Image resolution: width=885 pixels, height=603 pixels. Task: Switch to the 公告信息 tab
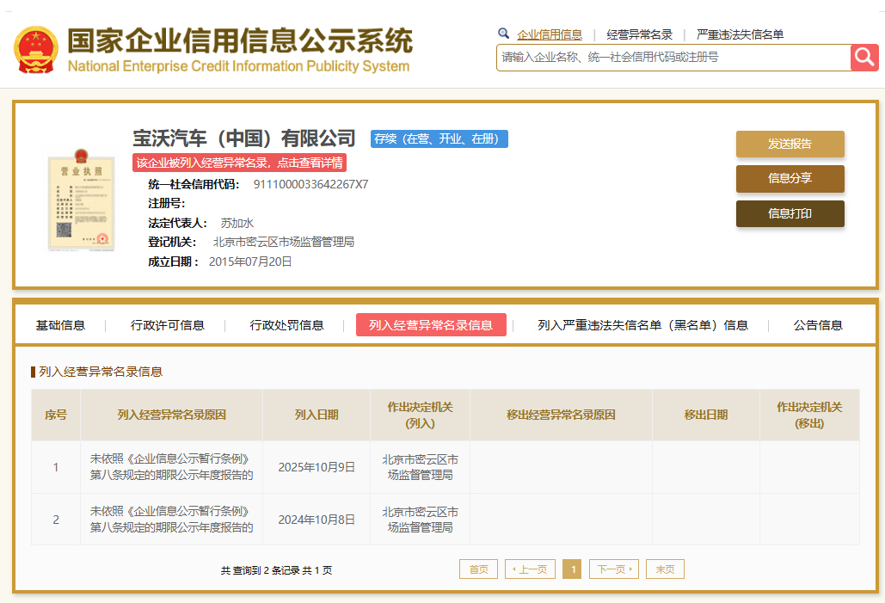coord(817,325)
